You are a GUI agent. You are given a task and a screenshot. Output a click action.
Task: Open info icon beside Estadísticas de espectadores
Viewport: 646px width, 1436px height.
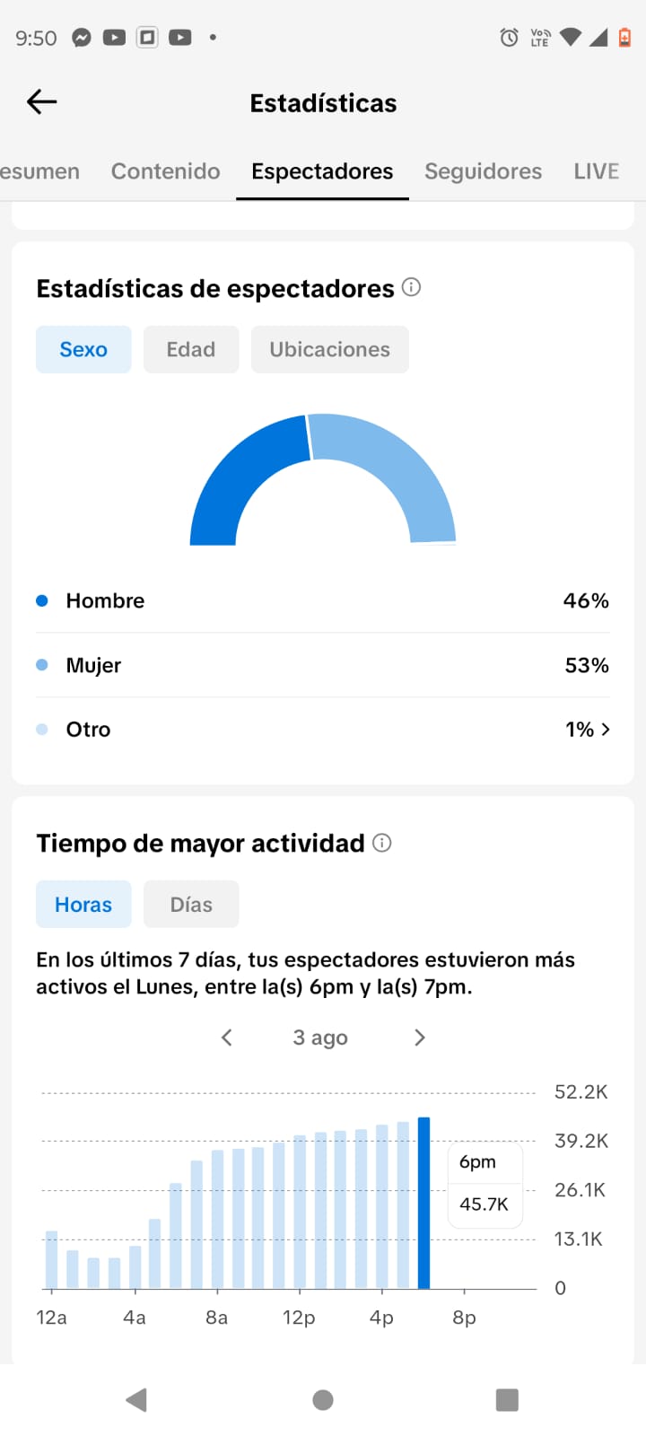[x=411, y=287]
